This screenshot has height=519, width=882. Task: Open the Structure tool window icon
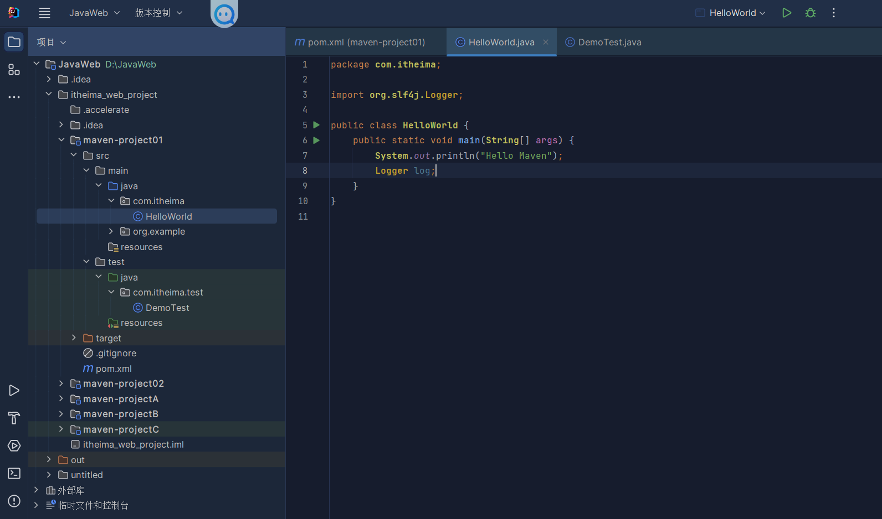tap(14, 70)
